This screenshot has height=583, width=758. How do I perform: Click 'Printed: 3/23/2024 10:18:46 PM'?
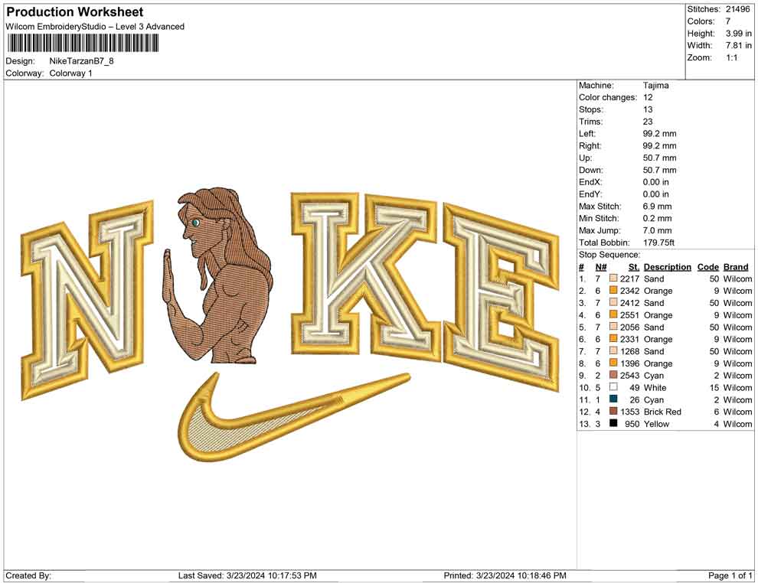[505, 575]
